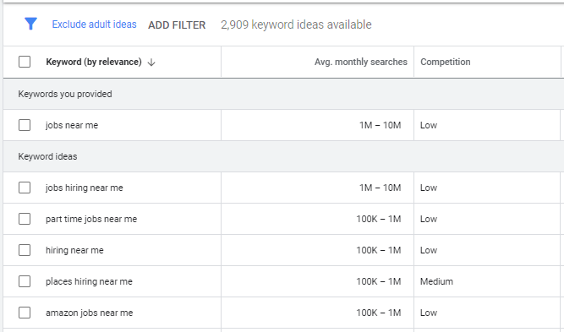The height and width of the screenshot is (332, 564).
Task: Click 100K – 1M for hiring near me row
Action: click(x=379, y=250)
